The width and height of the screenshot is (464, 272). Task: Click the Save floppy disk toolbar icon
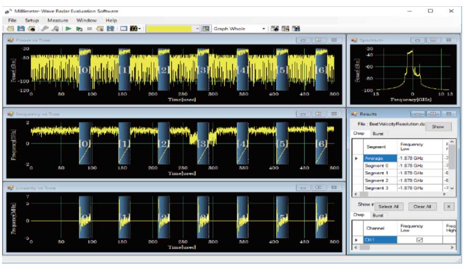coord(21,29)
